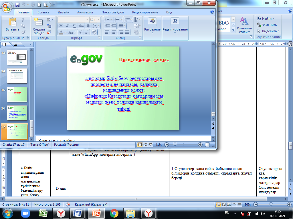Reset the slide layout icon
This screenshot has width=293, height=219.
49,26
